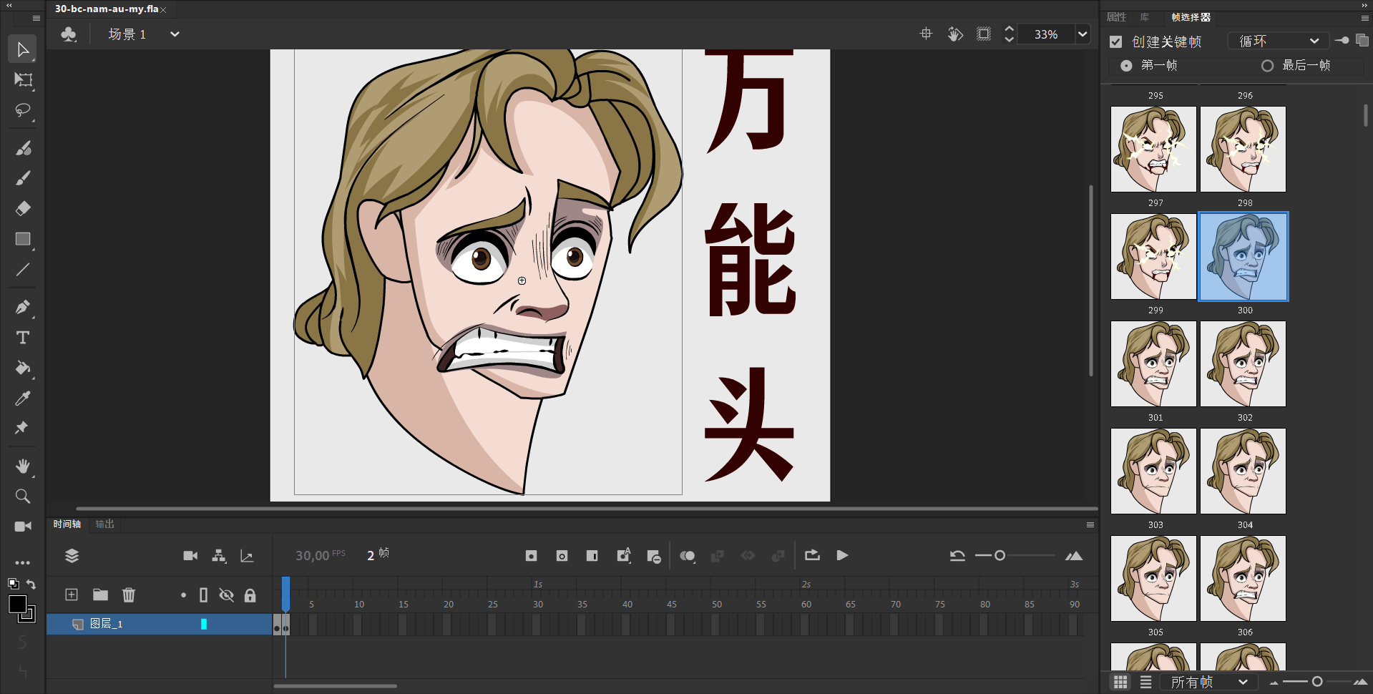Open the 循环 loop mode dropdown
1373x694 pixels.
[1278, 41]
